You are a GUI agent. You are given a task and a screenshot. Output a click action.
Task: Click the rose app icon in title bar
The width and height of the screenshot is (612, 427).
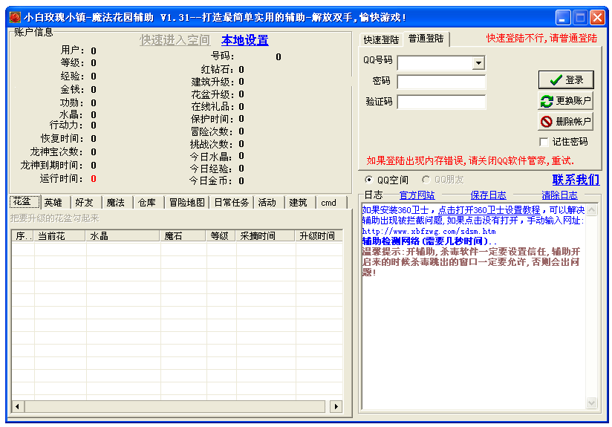click(15, 17)
